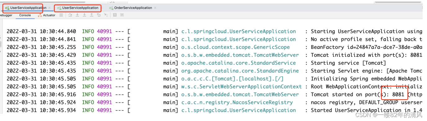The width and height of the screenshot is (427, 121).
Task: Click the UserServiceApplication logger on the 10:30:44.840 line
Action: [238, 31]
